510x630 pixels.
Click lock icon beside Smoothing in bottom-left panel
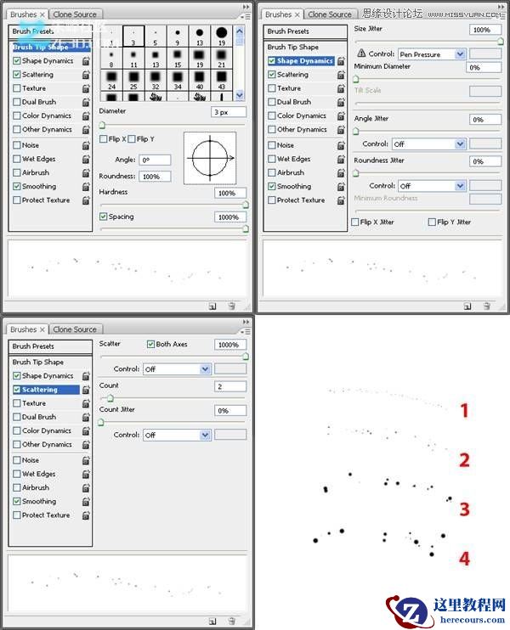(x=86, y=502)
